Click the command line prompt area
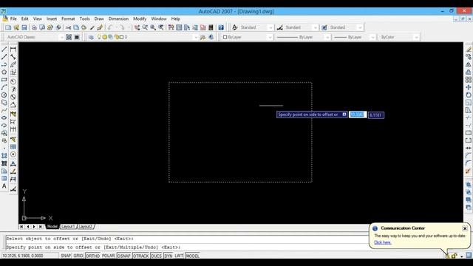Image resolution: width=473 pixels, height=266 pixels. (187, 248)
